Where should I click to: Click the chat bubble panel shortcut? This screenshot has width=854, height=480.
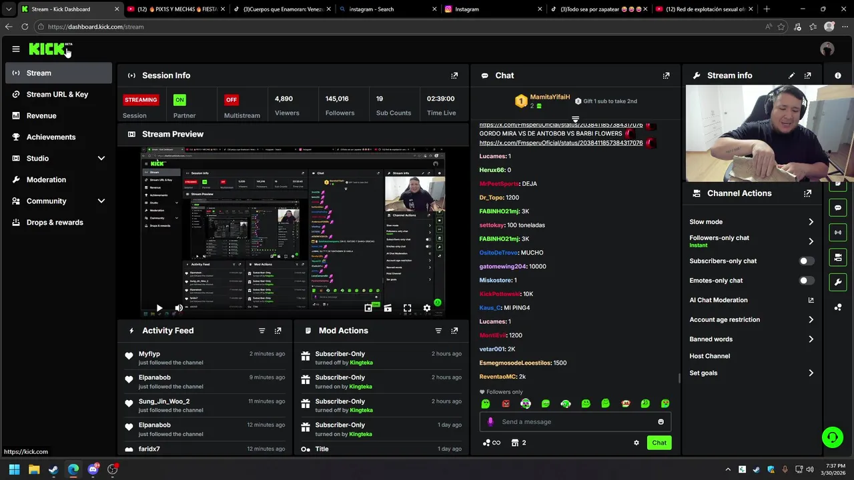(838, 208)
